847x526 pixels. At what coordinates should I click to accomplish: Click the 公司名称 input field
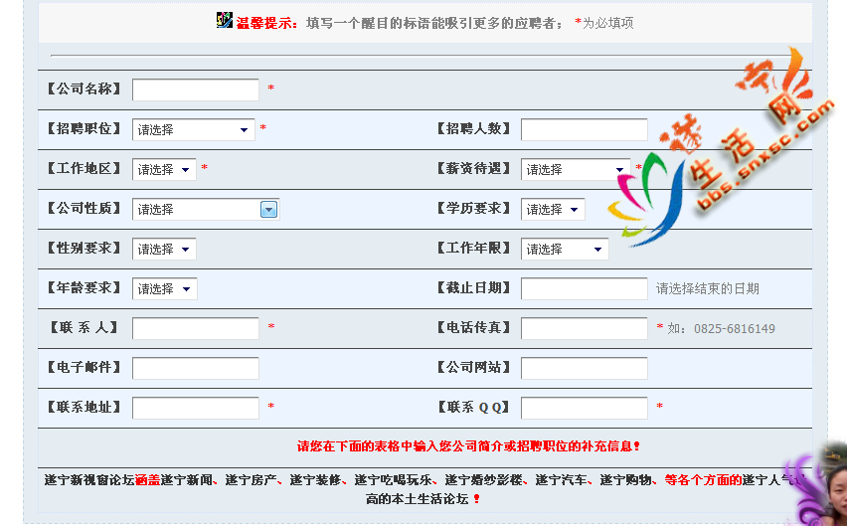tap(196, 89)
